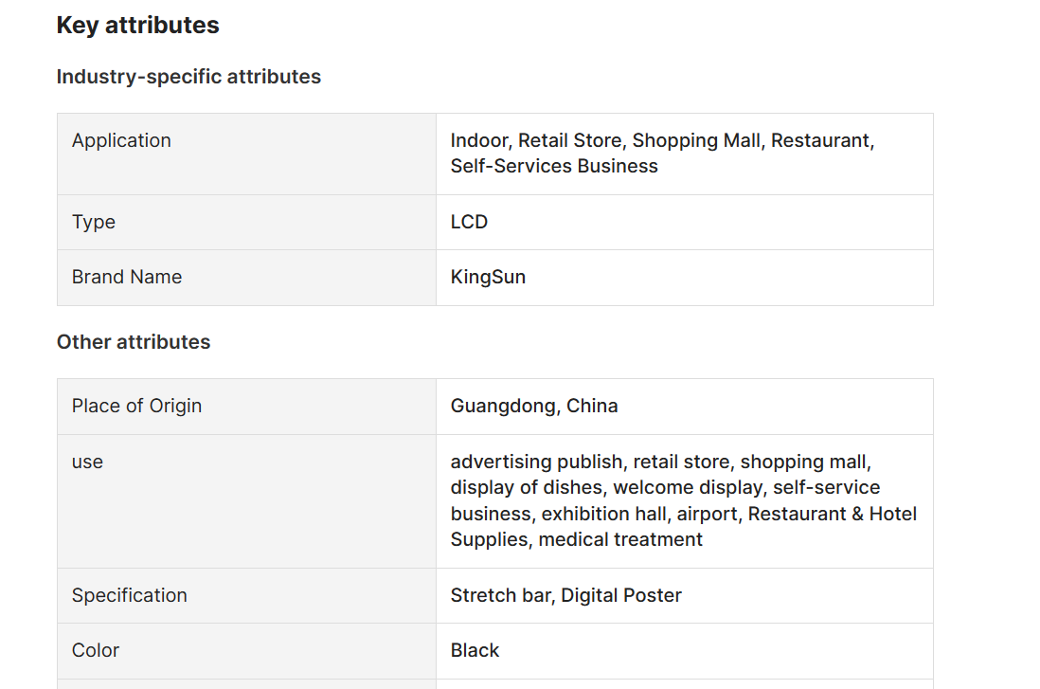Select the Type row label

tap(94, 222)
